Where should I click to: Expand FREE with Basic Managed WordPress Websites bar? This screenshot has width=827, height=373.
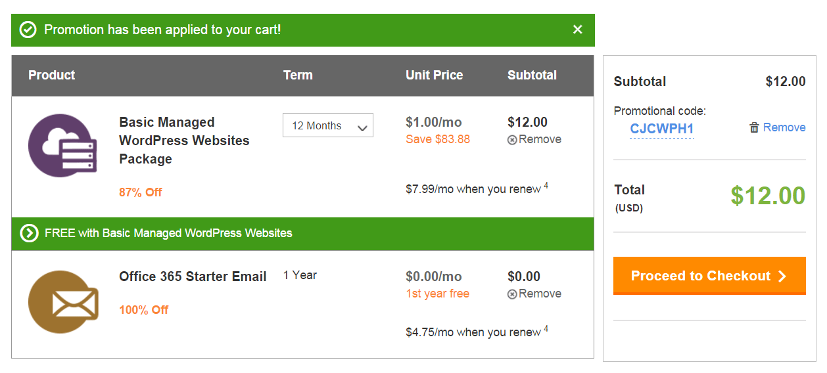[302, 234]
